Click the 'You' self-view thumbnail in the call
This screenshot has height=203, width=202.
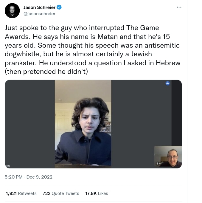(x=168, y=157)
